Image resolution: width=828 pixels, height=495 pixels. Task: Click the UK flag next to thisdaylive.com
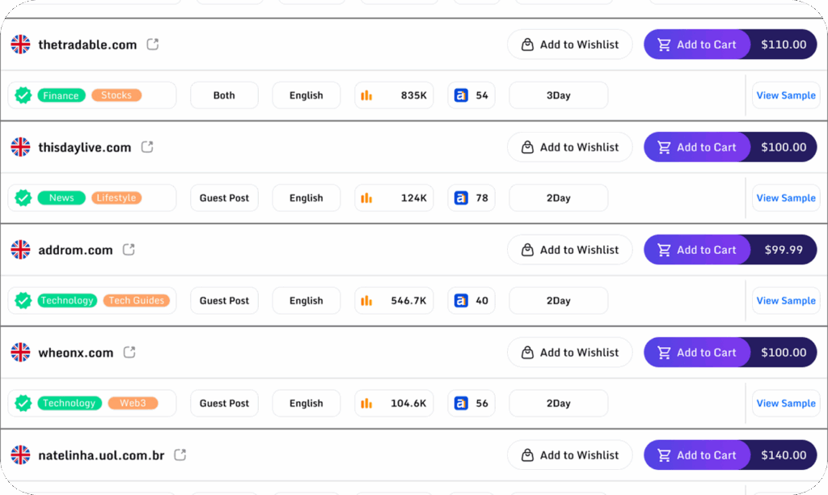click(x=20, y=147)
